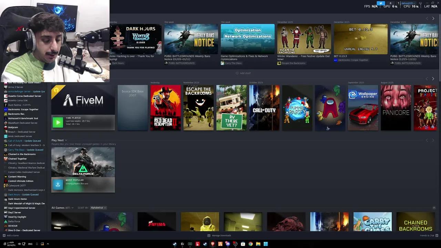Expand the All Games shelf dropdown

[x=72, y=208]
